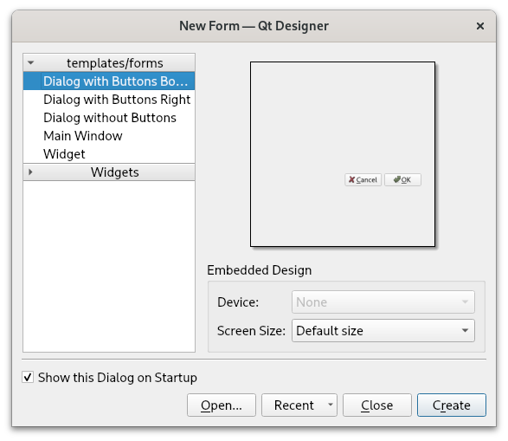
Task: Close the New Form dialog window
Action: (x=480, y=26)
